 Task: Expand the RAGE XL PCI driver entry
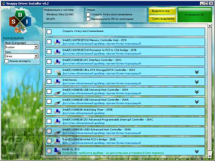197,151
